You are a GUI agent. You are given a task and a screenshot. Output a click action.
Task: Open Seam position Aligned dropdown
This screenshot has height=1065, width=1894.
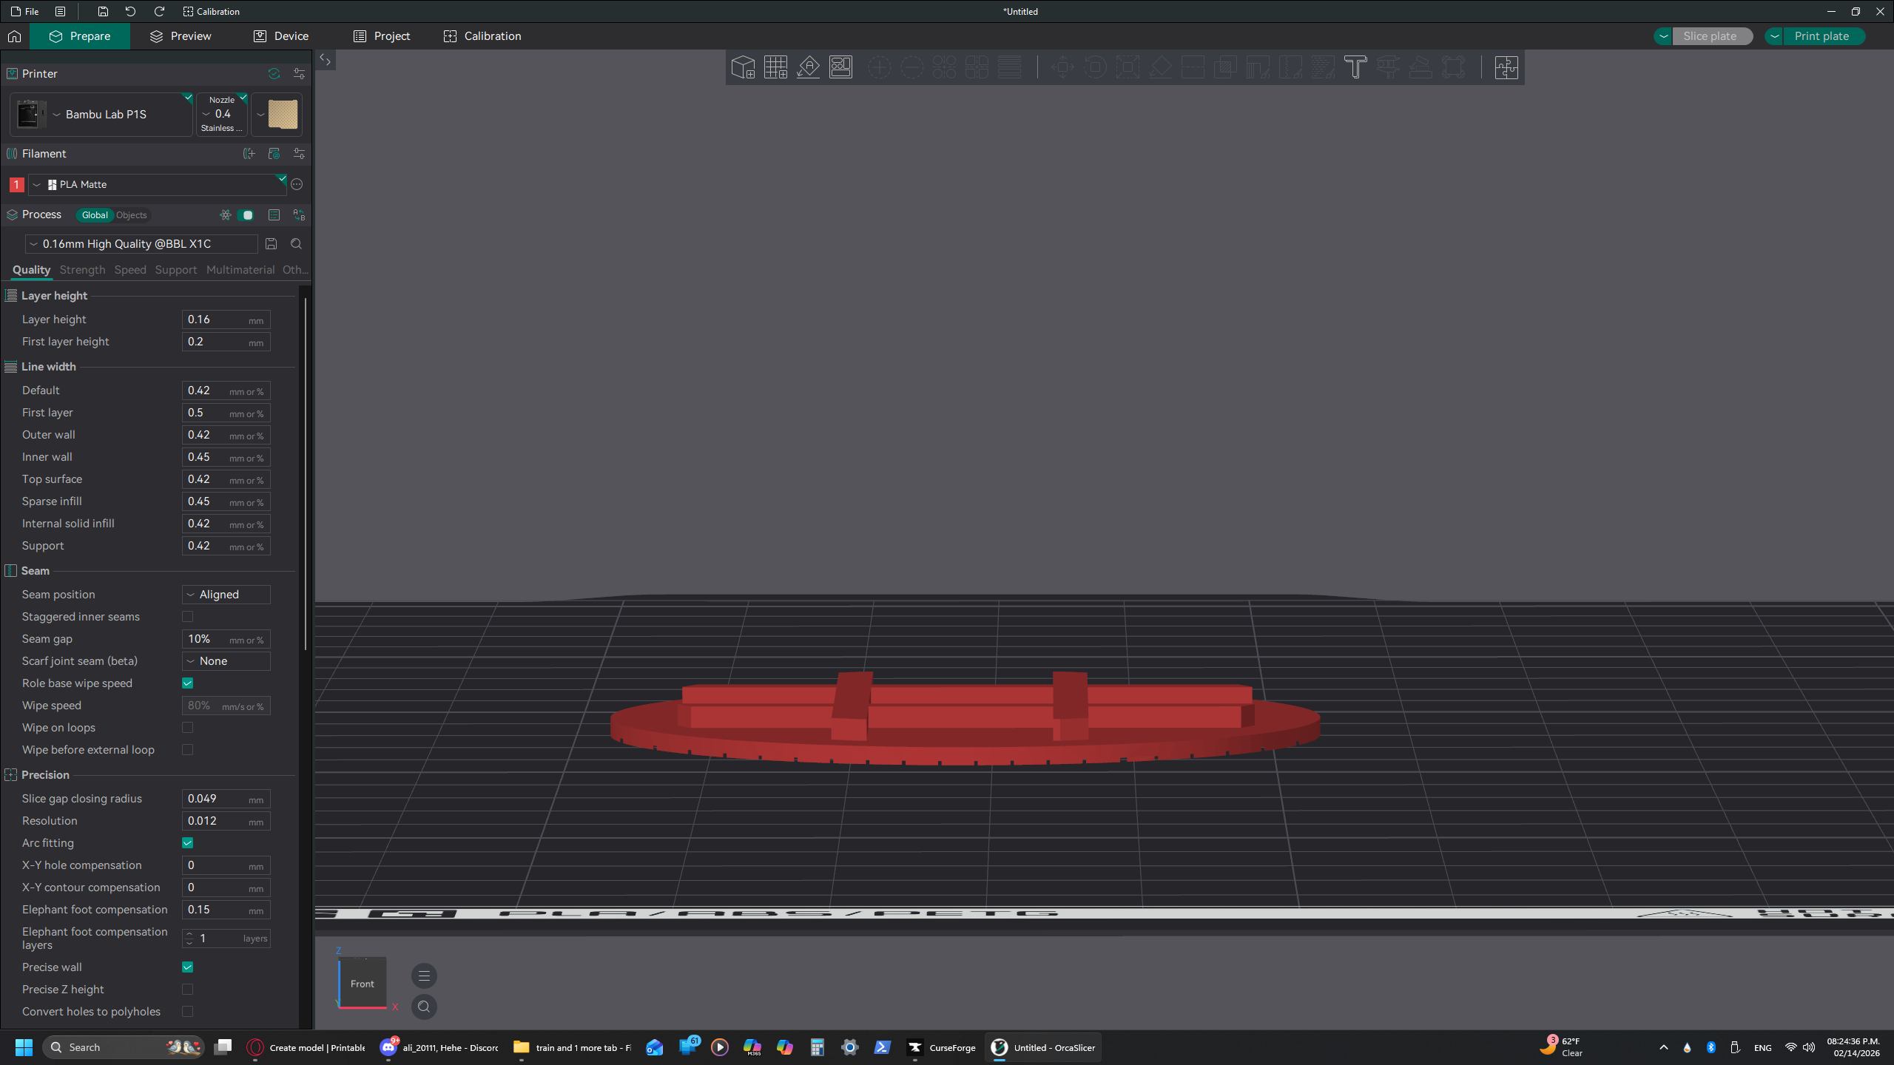tap(226, 595)
